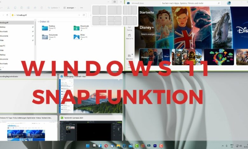The image size is (248, 149).
Task: Snap to bottom-right zone of four-quadrant layout
Action: pyautogui.click(x=118, y=23)
